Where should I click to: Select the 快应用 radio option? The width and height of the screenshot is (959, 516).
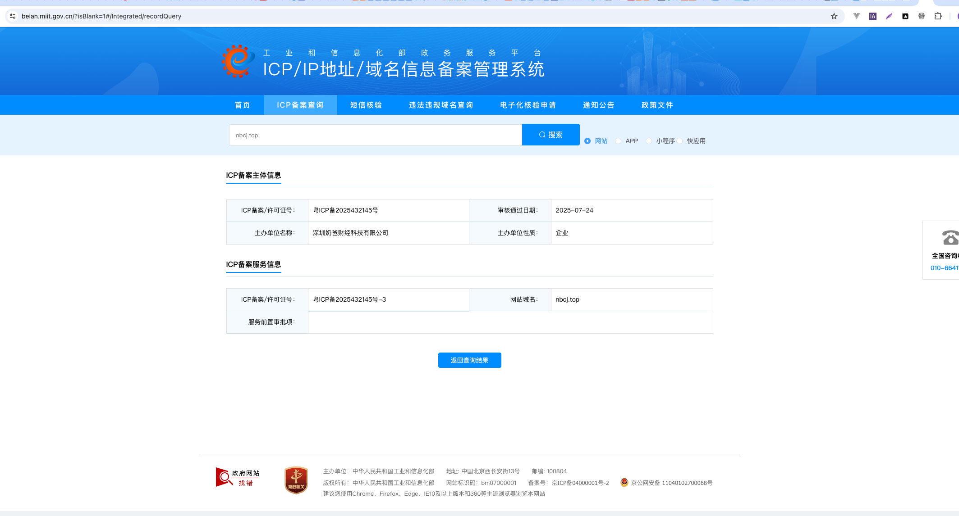click(679, 141)
